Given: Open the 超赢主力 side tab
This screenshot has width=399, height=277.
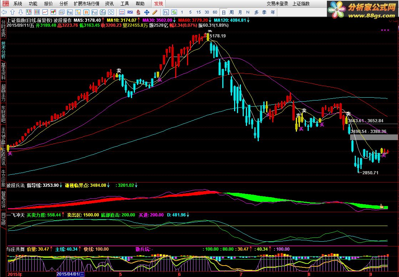Looking at the screenshot, I should [x=3, y=93].
